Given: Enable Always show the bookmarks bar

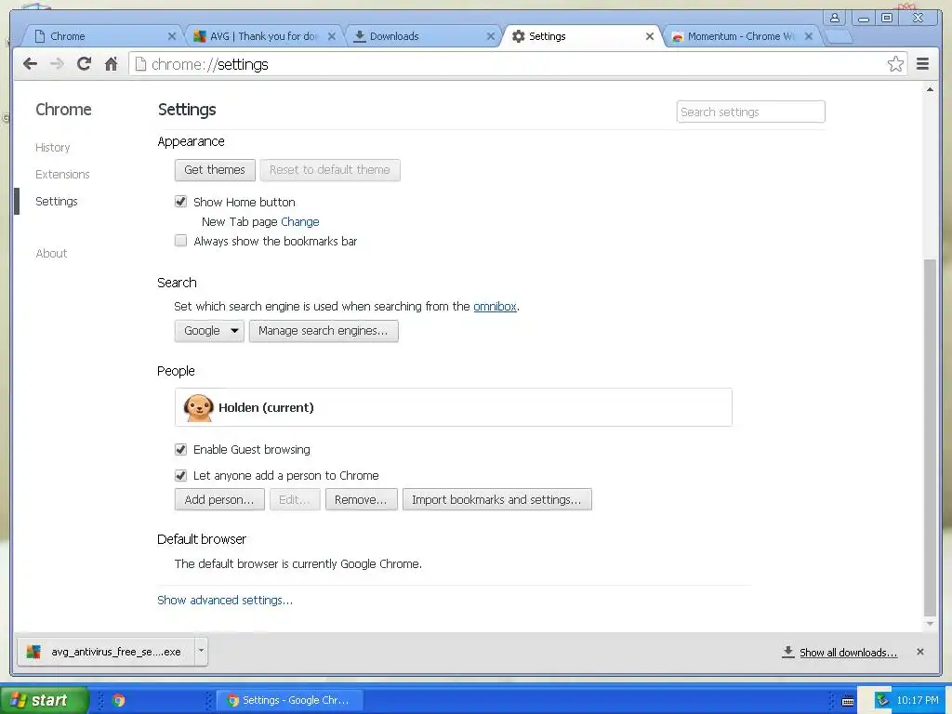Looking at the screenshot, I should [180, 241].
